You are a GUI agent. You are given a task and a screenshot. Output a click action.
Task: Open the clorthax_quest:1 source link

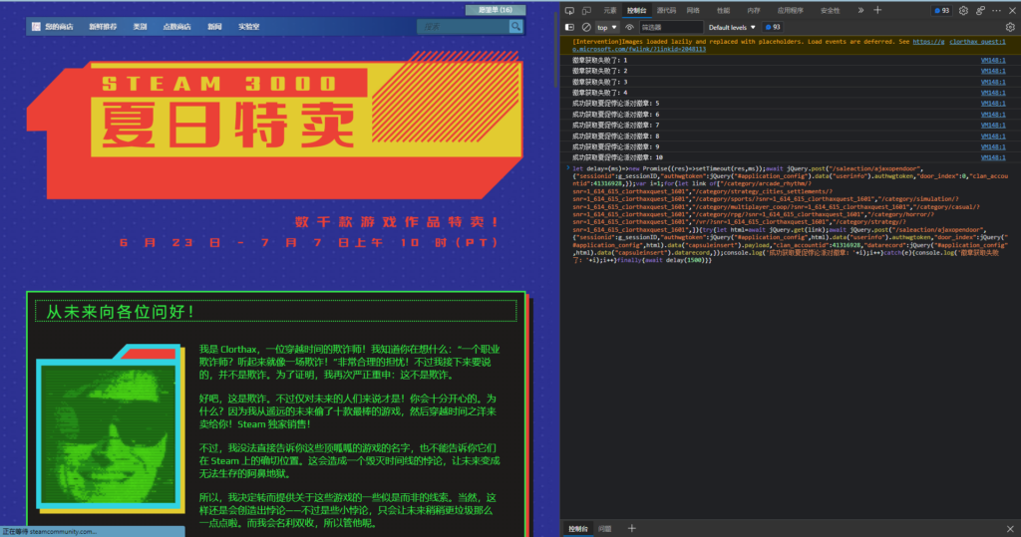click(x=977, y=42)
